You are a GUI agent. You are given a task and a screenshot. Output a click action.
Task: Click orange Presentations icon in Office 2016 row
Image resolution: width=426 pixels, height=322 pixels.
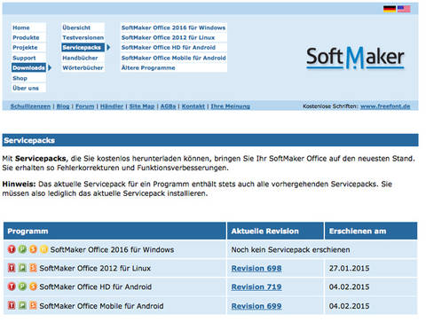pyautogui.click(x=33, y=249)
